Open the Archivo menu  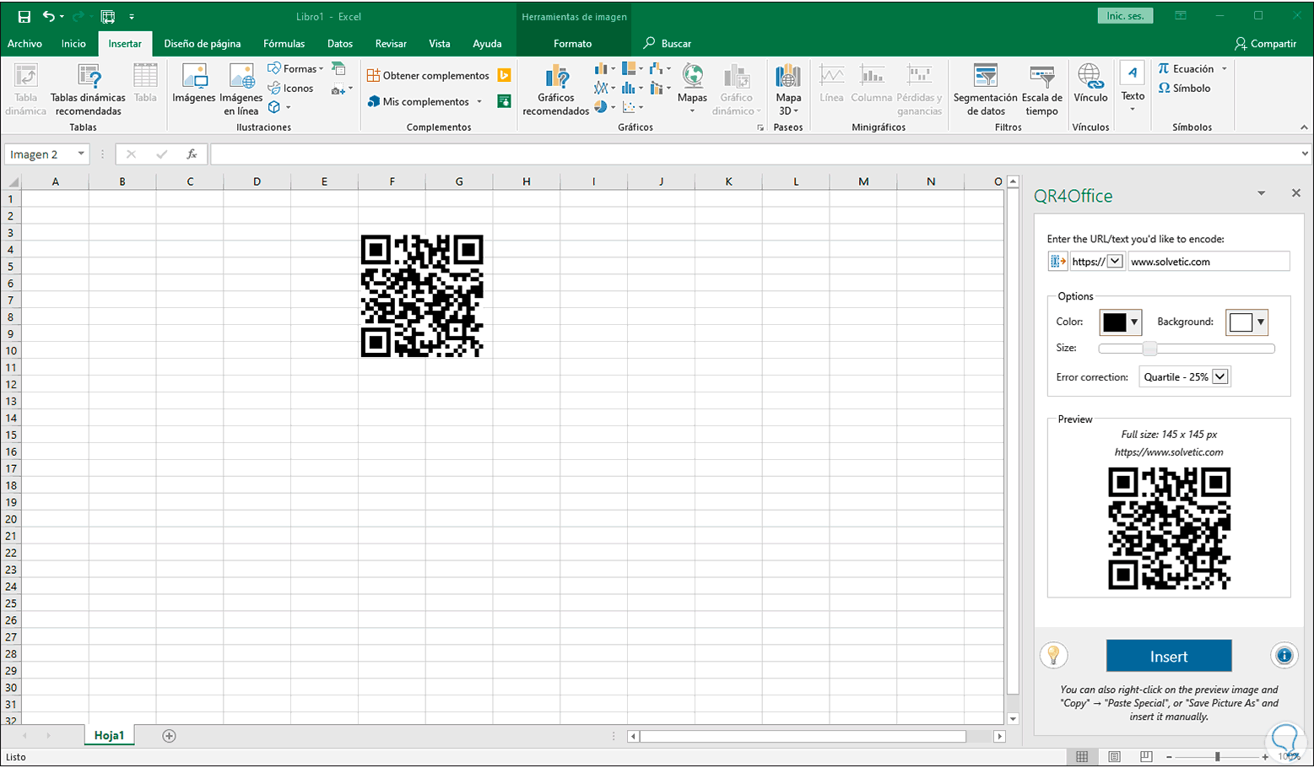point(24,43)
